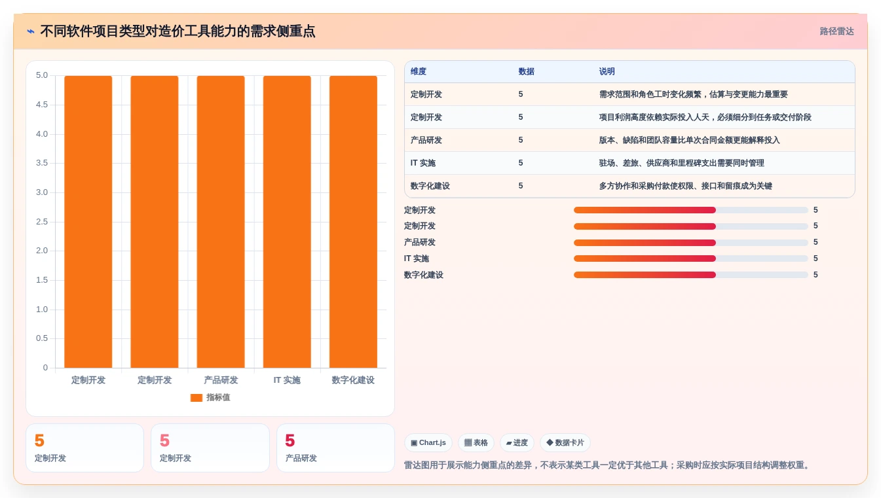Select the row describing 需求范围和角色工时变化频繁
Screen dimensions: 881x498
click(x=629, y=94)
